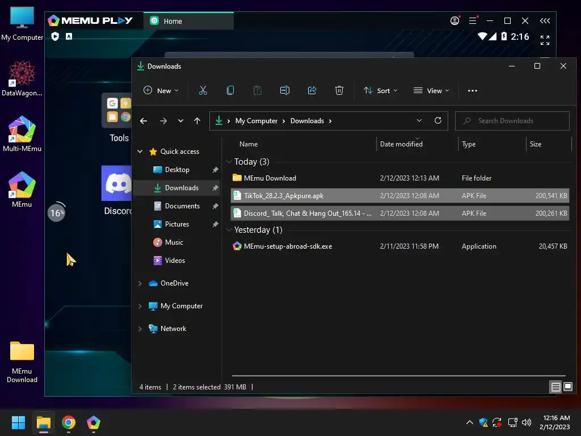Open the Sort dropdown menu

click(381, 90)
